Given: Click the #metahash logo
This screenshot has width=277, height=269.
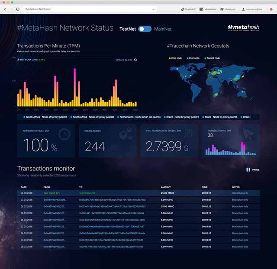Looking at the screenshot, I should pyautogui.click(x=243, y=28).
